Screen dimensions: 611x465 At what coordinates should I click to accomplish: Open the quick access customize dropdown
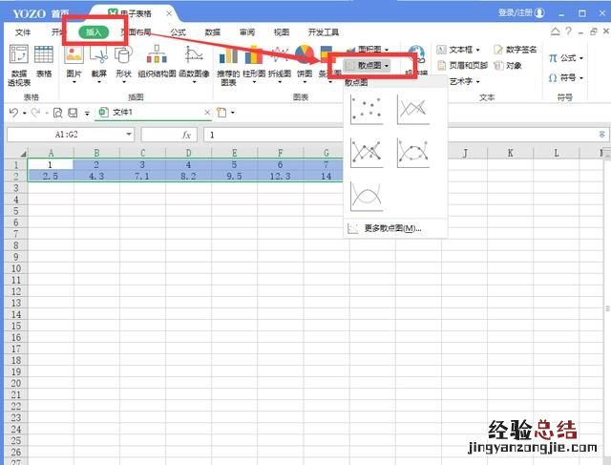pos(87,113)
